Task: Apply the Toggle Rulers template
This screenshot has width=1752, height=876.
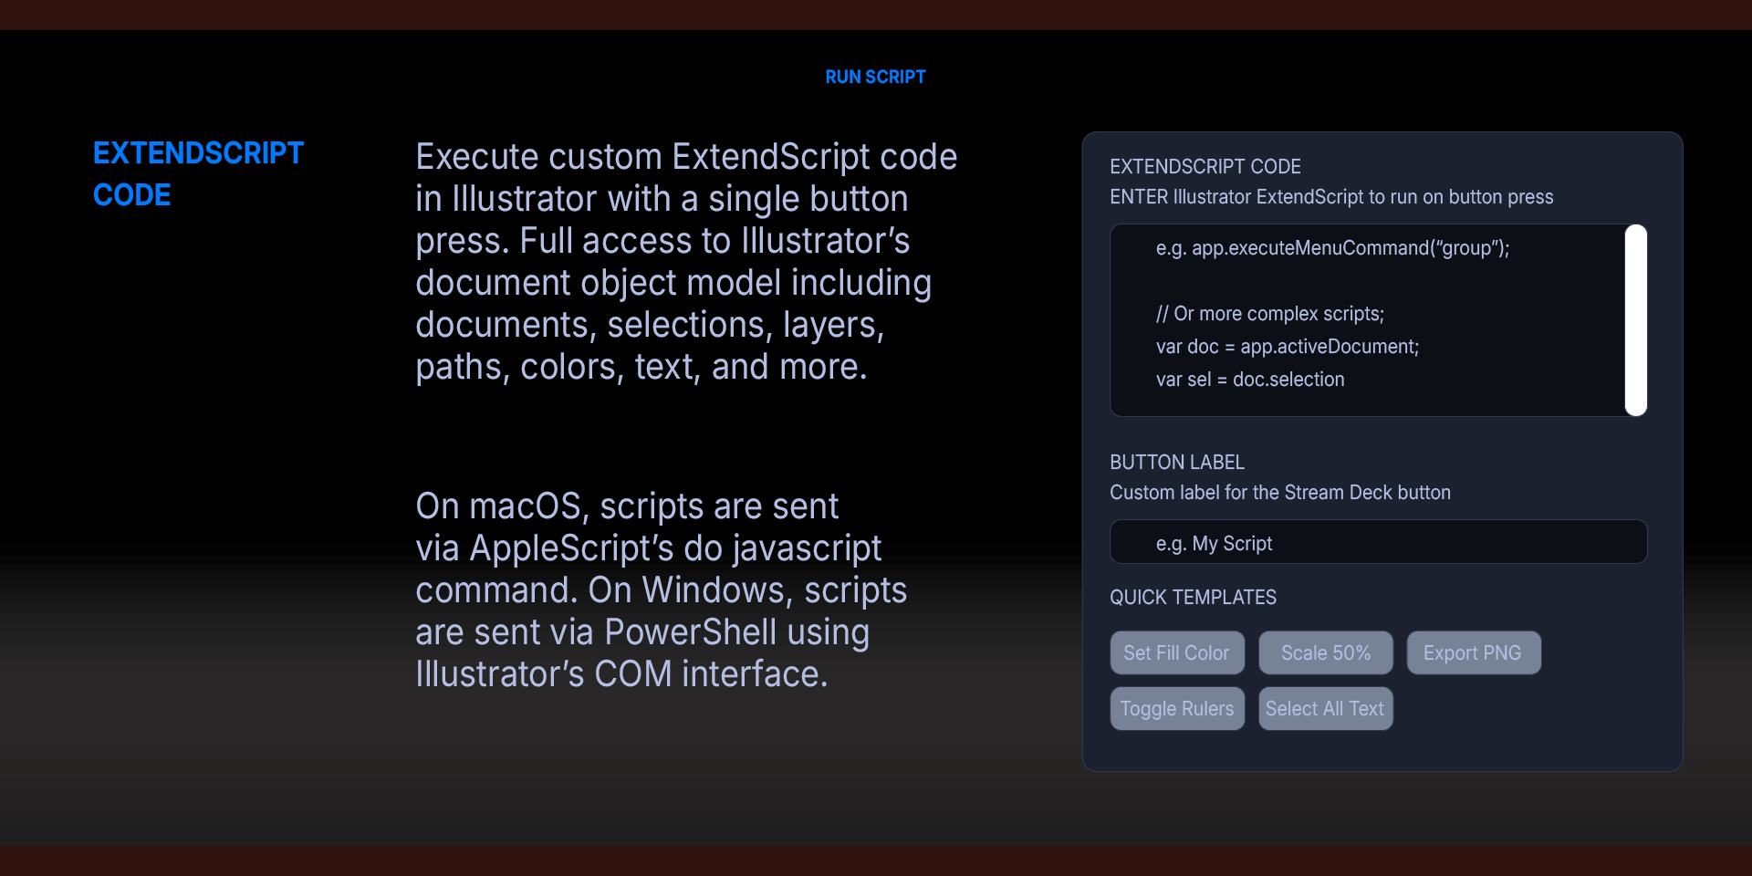Action: point(1177,708)
